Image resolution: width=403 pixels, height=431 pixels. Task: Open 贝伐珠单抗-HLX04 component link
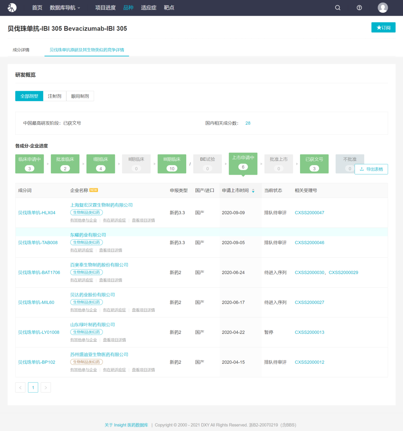(37, 213)
